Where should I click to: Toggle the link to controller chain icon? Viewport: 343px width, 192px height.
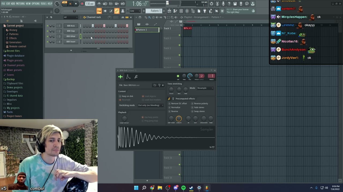tap(117, 11)
